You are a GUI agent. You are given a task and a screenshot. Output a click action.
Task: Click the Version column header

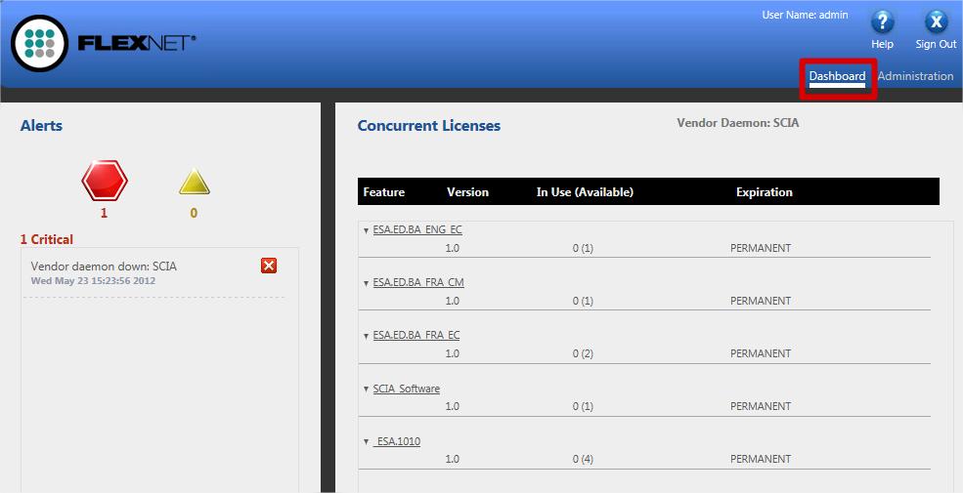coord(468,192)
